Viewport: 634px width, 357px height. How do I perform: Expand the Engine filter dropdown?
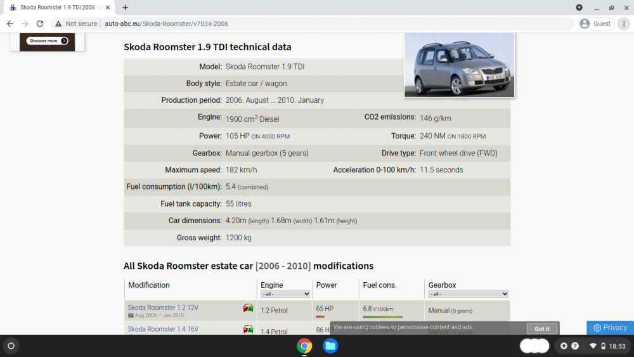click(285, 294)
